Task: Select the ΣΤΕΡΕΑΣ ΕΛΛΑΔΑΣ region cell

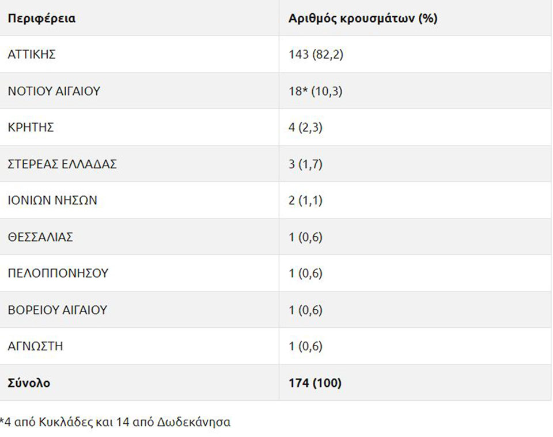Action: pos(62,164)
